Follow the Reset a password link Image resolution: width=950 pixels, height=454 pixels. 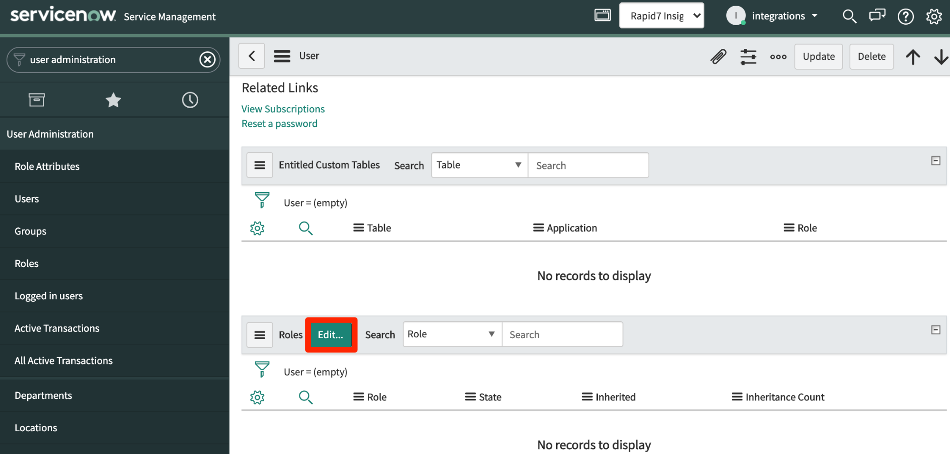coord(279,124)
